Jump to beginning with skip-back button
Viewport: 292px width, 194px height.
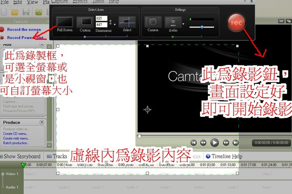click(194, 143)
